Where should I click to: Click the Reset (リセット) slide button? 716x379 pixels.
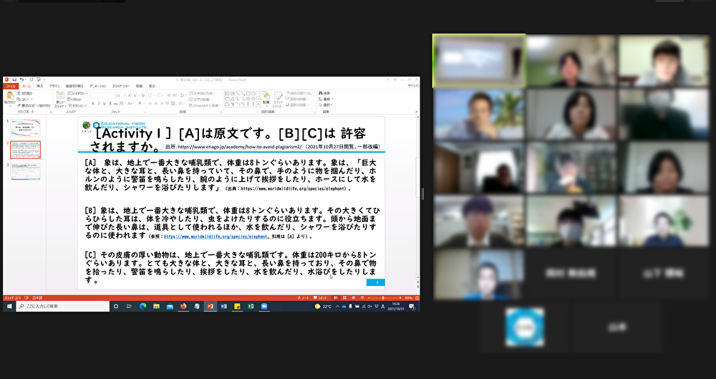(x=74, y=99)
